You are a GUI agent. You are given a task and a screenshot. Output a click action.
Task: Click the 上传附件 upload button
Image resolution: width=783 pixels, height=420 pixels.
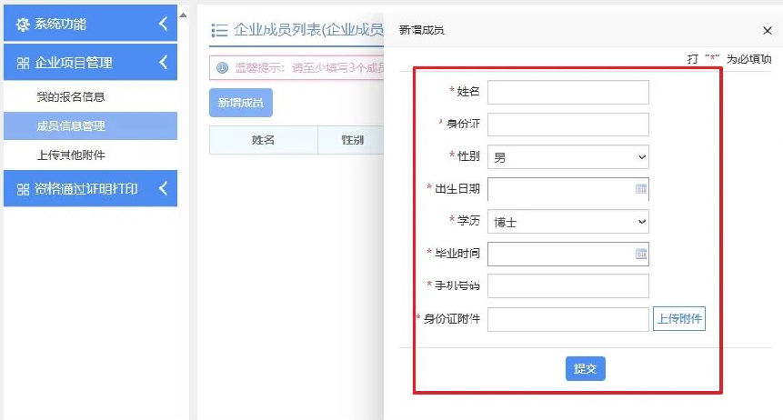tap(679, 318)
